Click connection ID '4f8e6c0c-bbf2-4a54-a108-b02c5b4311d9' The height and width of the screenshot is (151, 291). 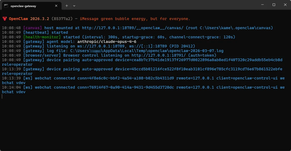[x=131, y=78]
